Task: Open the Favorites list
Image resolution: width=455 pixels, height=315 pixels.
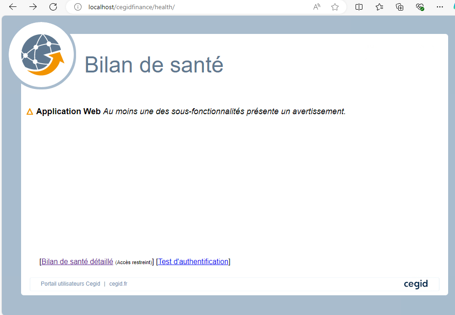Action: click(379, 7)
